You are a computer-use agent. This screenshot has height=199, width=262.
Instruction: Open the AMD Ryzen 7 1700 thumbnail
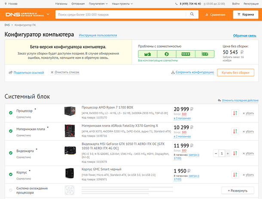pyautogui.click(x=70, y=111)
